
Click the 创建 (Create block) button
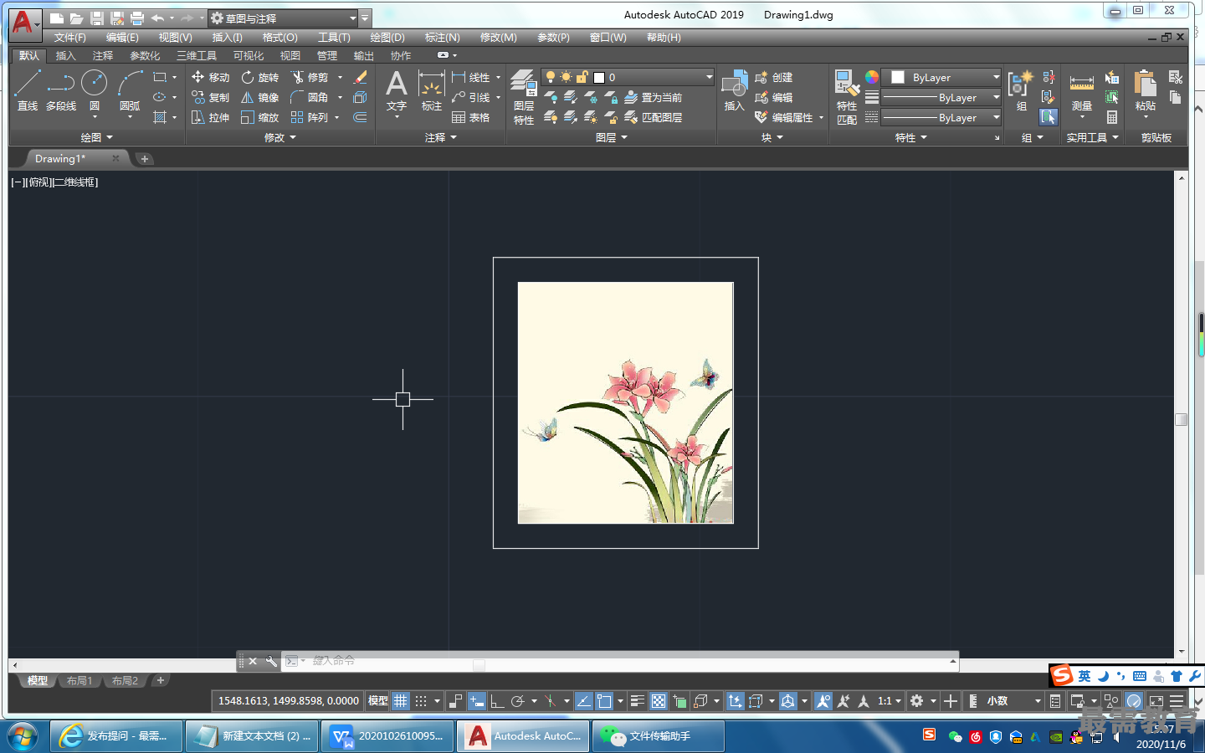point(773,77)
